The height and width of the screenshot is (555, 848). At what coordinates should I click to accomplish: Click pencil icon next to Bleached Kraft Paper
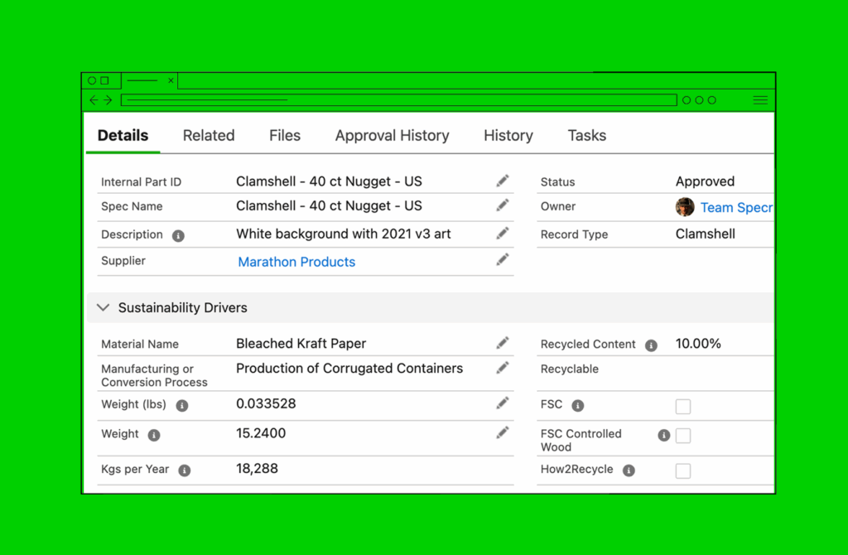[x=503, y=343]
